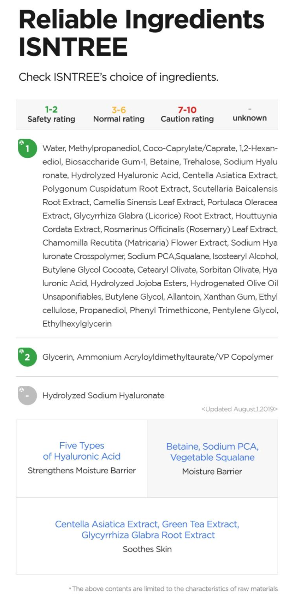
Task: Click the Moisture Barrier caption in gray box
Action: coord(212,471)
